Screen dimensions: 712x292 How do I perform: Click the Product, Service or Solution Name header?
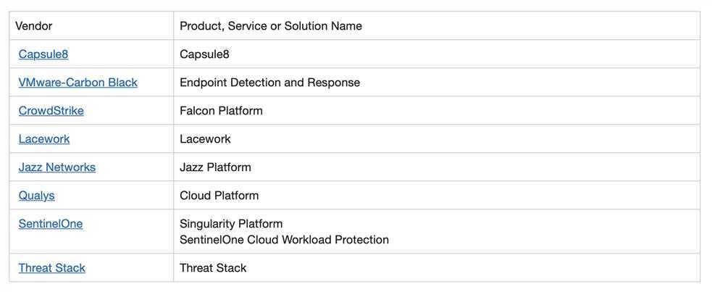pyautogui.click(x=270, y=26)
